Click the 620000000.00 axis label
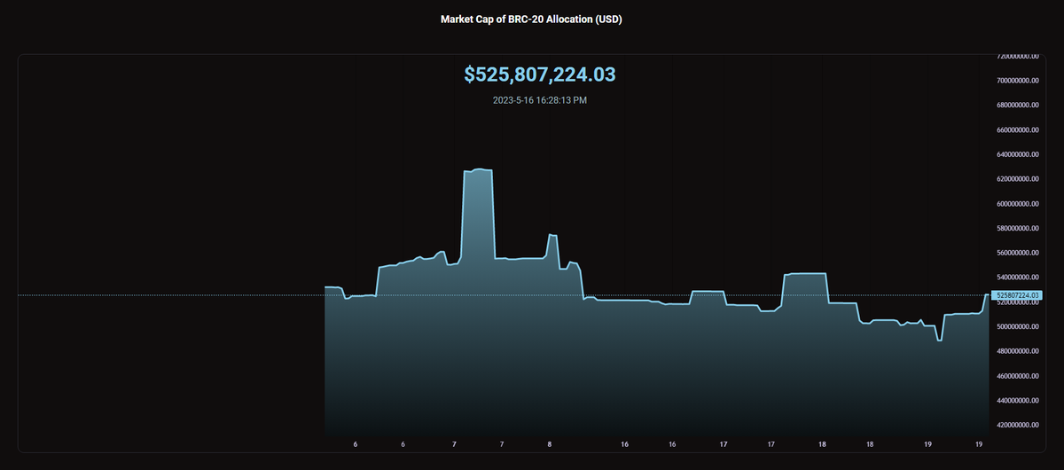1064x470 pixels. tap(1017, 179)
